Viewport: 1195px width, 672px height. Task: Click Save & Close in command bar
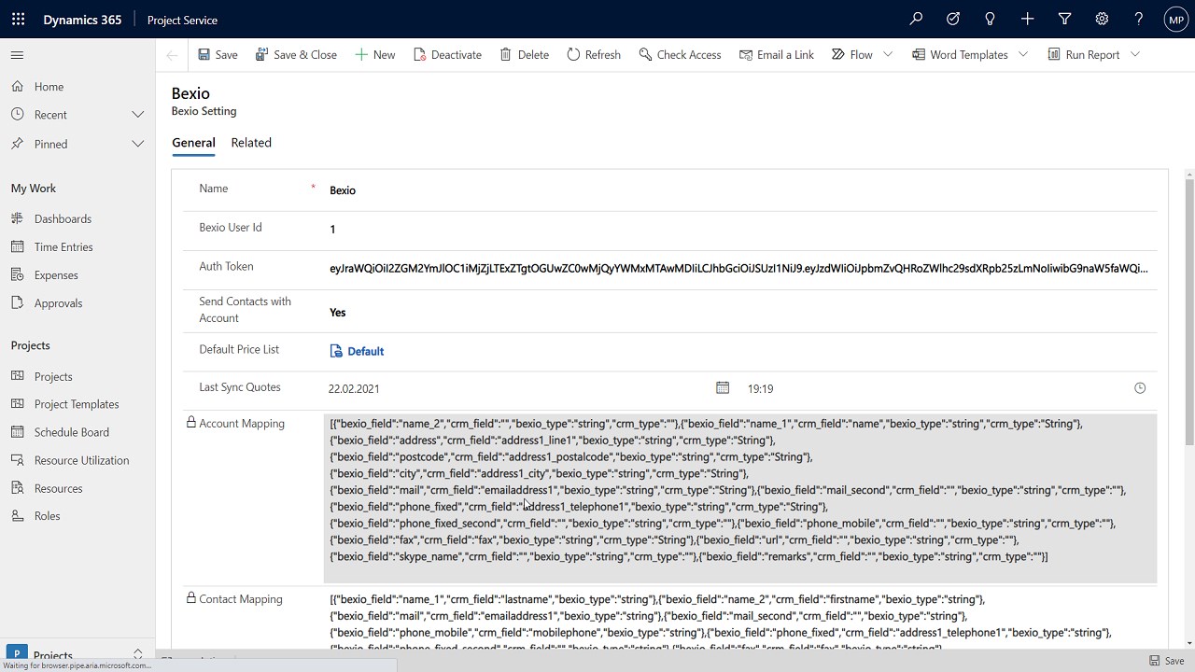[x=296, y=55]
